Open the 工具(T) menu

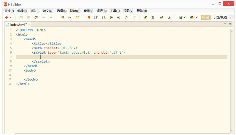pos(115,11)
